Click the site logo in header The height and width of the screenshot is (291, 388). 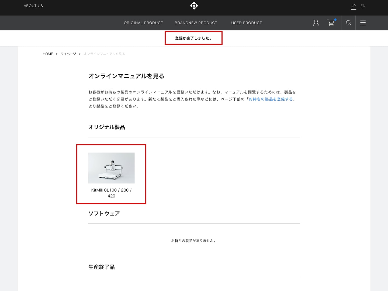[194, 6]
